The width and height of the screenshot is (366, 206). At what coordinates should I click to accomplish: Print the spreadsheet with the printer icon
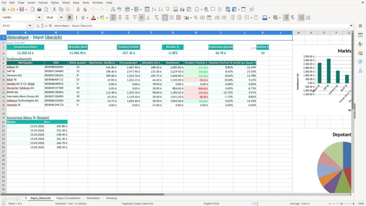pyautogui.click(x=39, y=9)
